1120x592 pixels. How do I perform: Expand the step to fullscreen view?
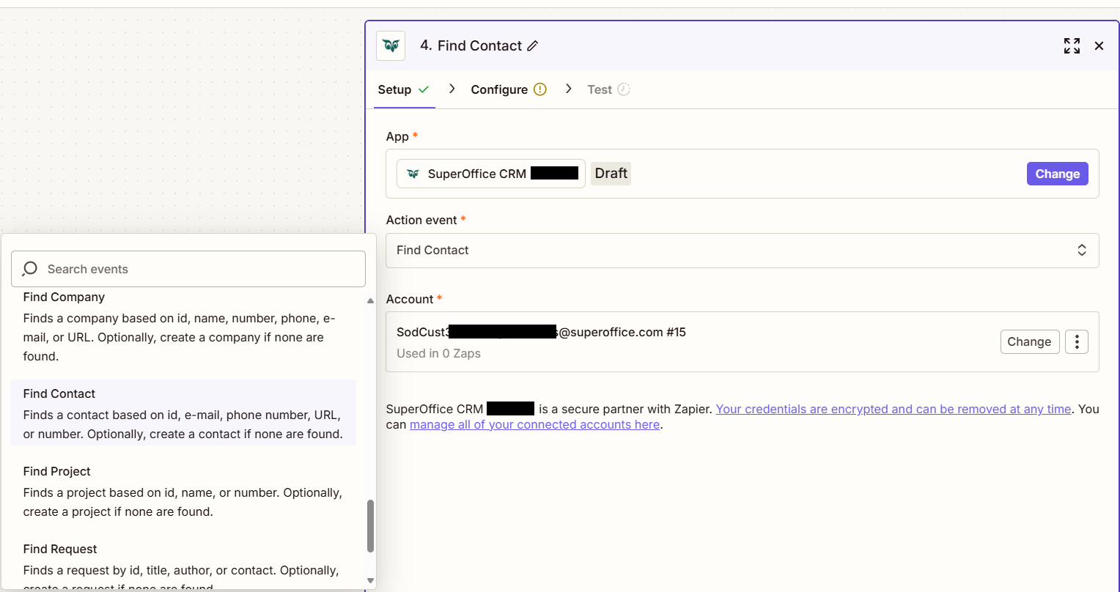pos(1072,45)
